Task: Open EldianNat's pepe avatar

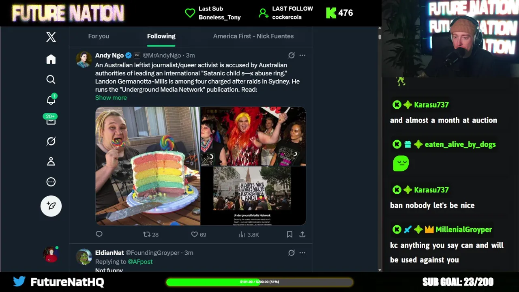Action: coord(84,257)
